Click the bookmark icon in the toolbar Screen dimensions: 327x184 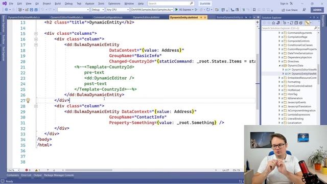254,10
